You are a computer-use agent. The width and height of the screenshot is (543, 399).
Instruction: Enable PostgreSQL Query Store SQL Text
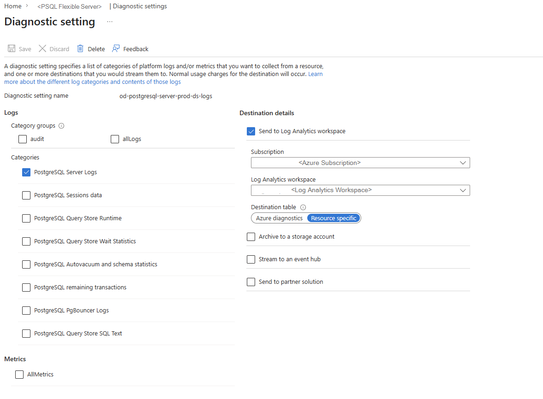pyautogui.click(x=26, y=334)
